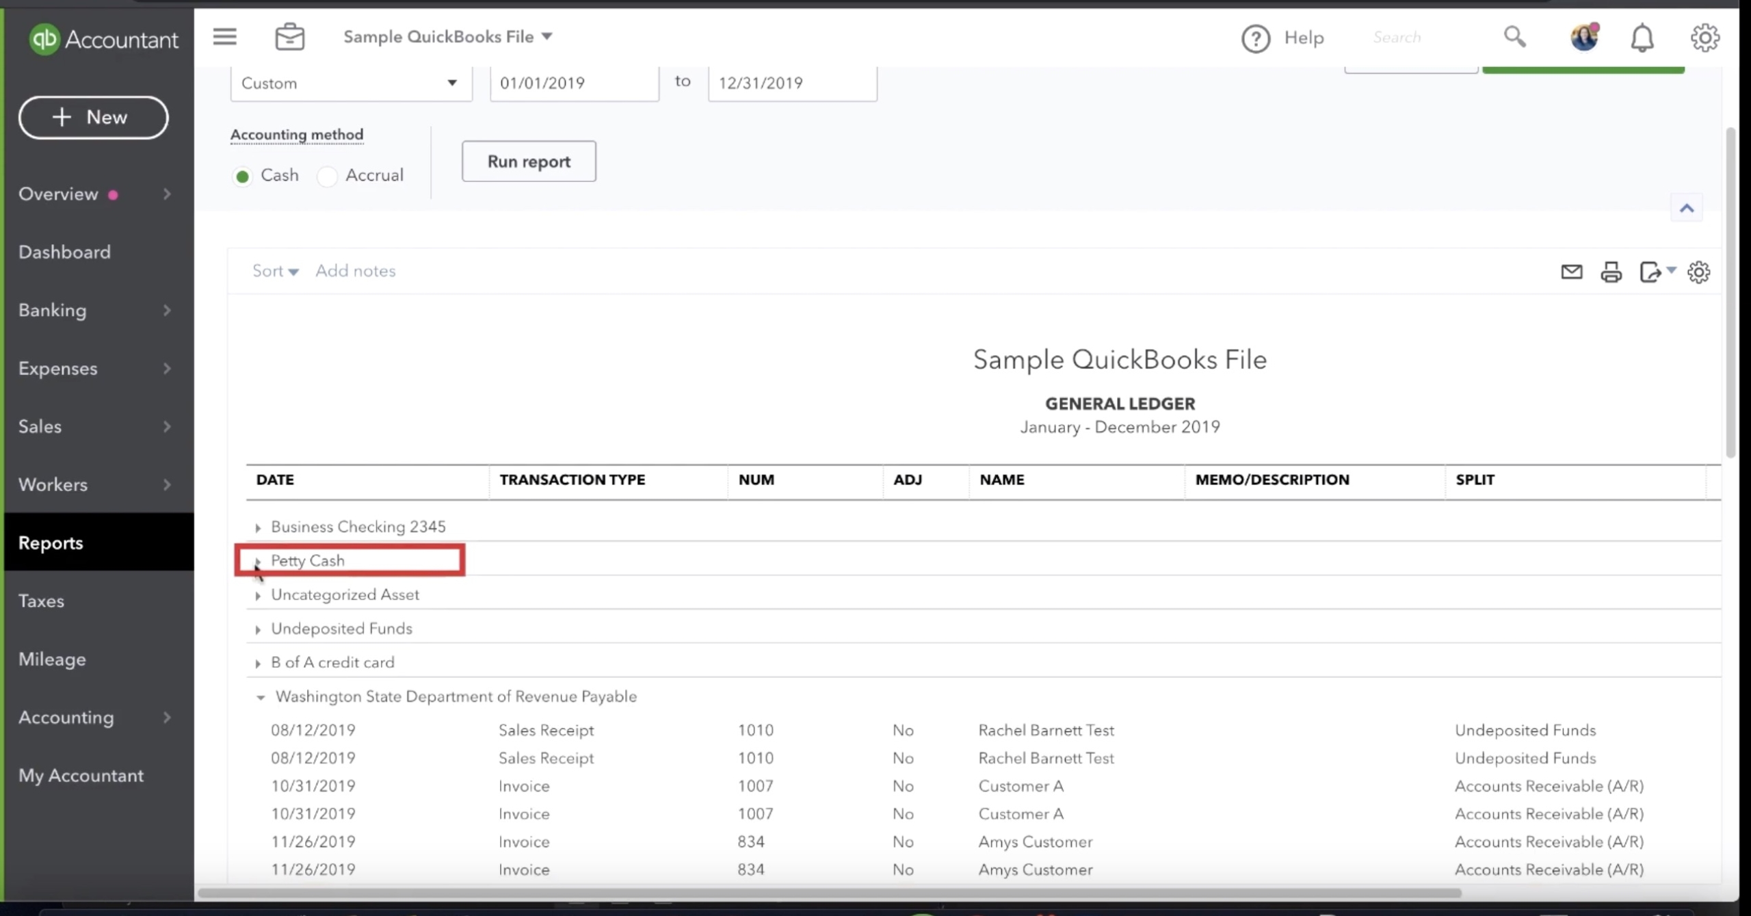Email the report with envelope icon
The image size is (1751, 916).
(x=1571, y=272)
